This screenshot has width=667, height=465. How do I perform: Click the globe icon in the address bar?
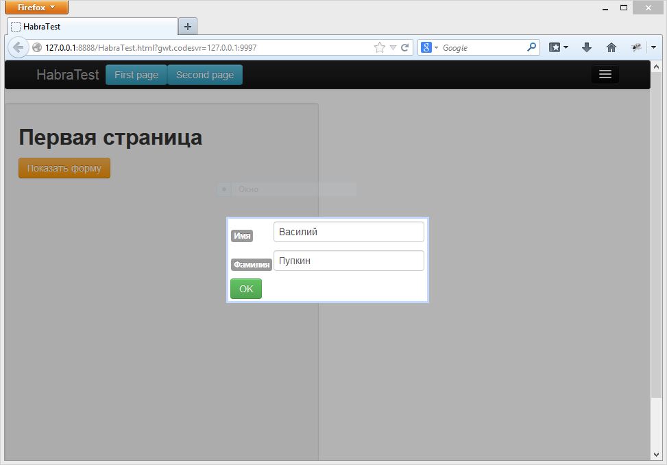point(37,48)
